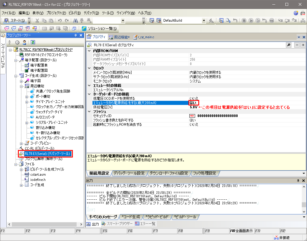
Task: Undo the last action via toolbar
Action: point(60,21)
